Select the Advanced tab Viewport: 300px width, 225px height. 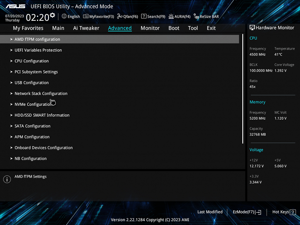coord(120,28)
